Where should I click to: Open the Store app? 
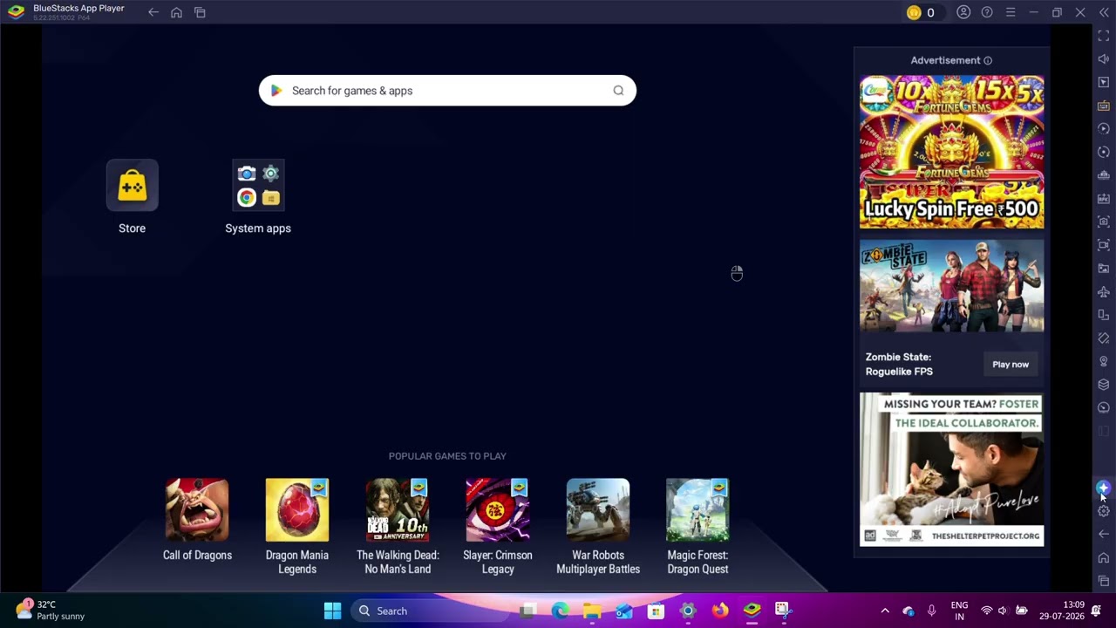pyautogui.click(x=133, y=185)
